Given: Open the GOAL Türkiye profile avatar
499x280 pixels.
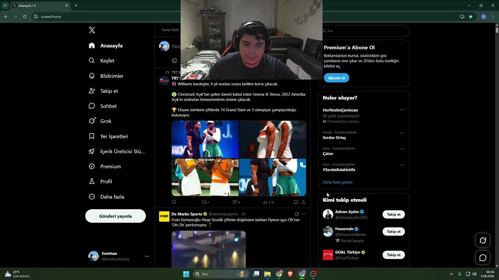Looking at the screenshot, I should coord(328,255).
